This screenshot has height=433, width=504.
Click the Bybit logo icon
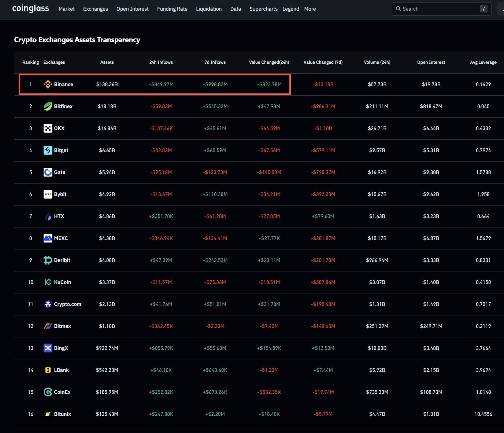point(48,194)
